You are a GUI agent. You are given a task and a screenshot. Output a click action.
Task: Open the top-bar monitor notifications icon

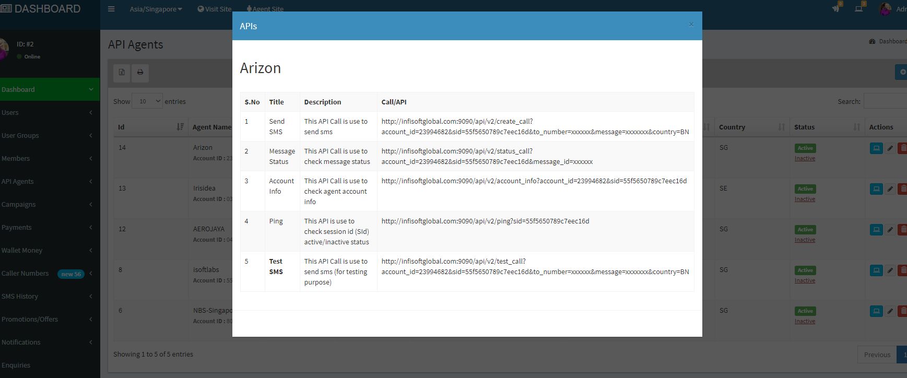tap(858, 9)
